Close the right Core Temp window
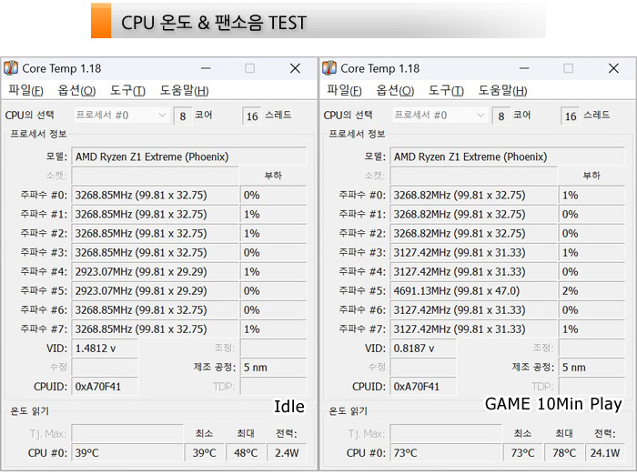The width and height of the screenshot is (637, 475). 613,68
